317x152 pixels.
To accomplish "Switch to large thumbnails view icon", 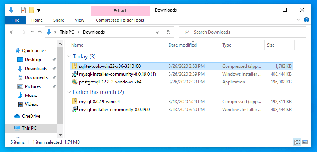I will tap(305, 142).
